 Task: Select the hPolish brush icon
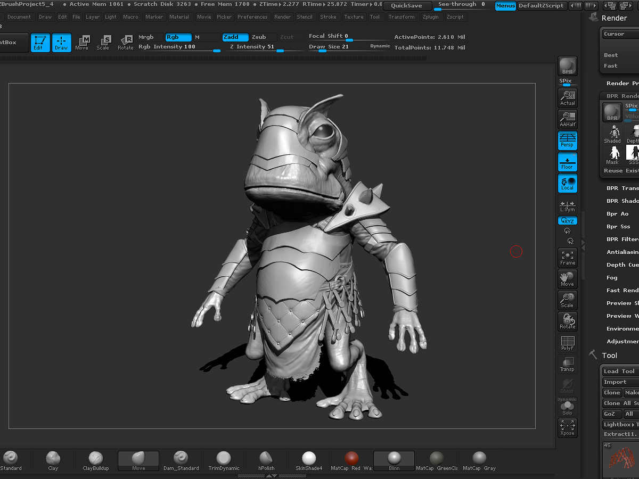click(x=266, y=461)
